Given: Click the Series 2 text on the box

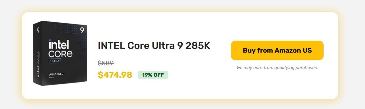Looking at the screenshot, I should pos(52,77).
